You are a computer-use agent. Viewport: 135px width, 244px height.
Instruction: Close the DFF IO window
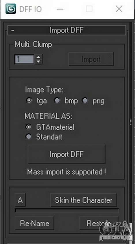pyautogui.click(x=119, y=9)
